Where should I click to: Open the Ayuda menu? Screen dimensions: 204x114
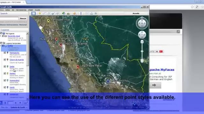pos(37,10)
